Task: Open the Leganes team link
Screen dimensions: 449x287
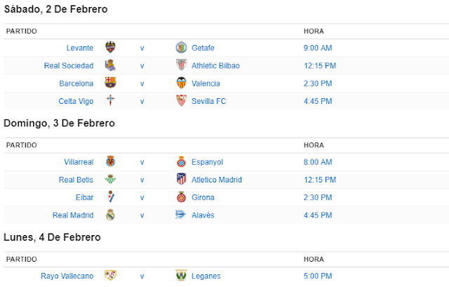Action: 206,276
